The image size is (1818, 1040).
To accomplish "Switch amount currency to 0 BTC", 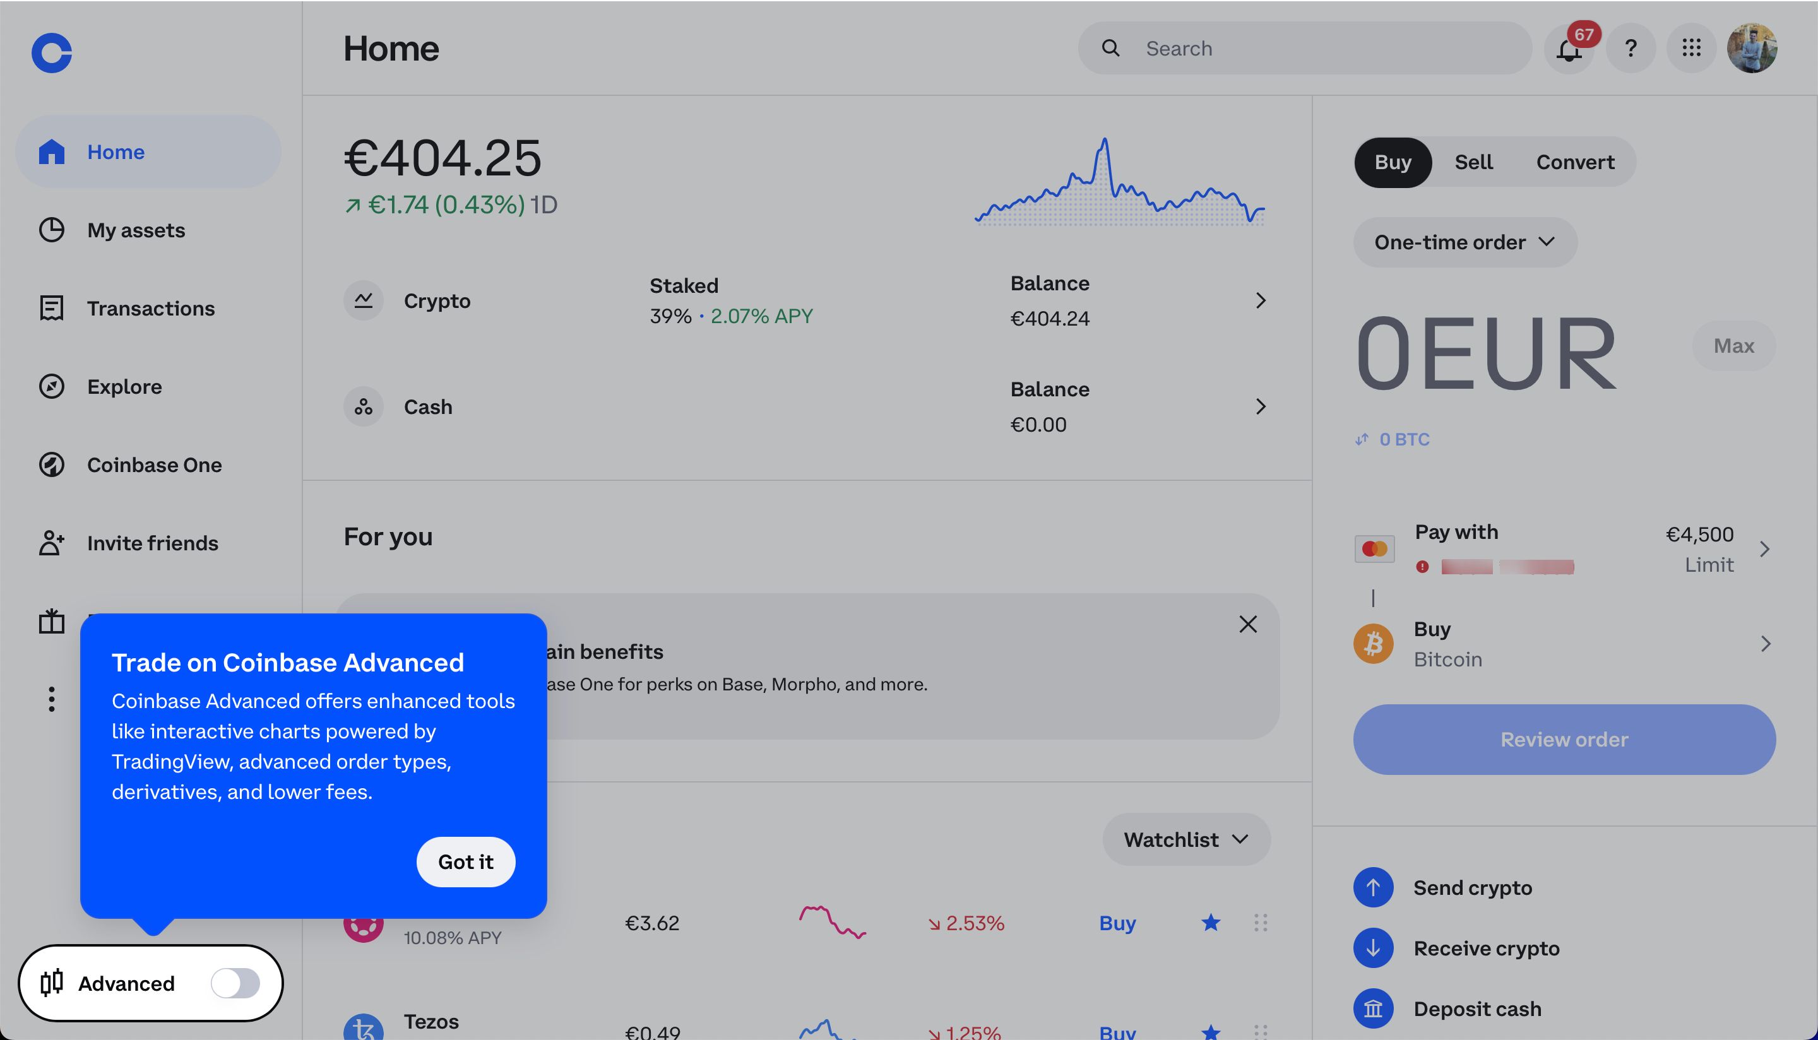I will point(1393,439).
